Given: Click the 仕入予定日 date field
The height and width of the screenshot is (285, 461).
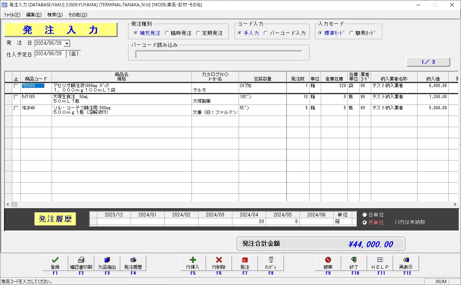Looking at the screenshot, I should coord(50,54).
